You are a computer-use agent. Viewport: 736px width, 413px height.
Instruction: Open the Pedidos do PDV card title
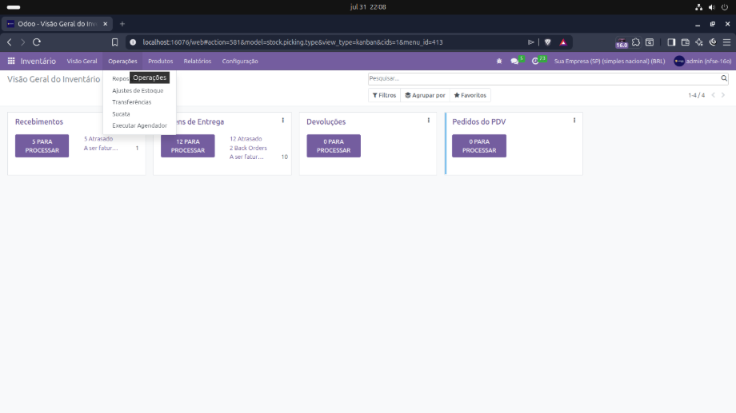click(478, 122)
